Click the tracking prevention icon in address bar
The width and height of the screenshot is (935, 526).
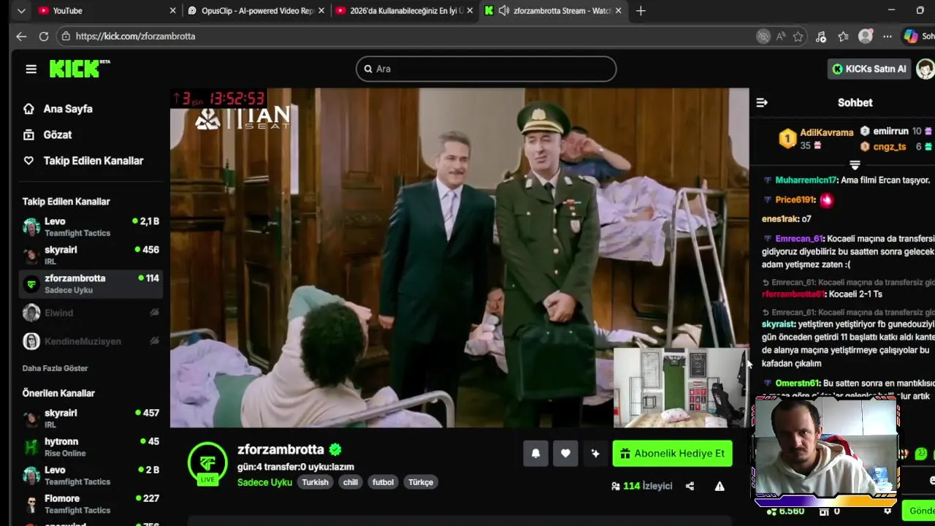pyautogui.click(x=763, y=36)
